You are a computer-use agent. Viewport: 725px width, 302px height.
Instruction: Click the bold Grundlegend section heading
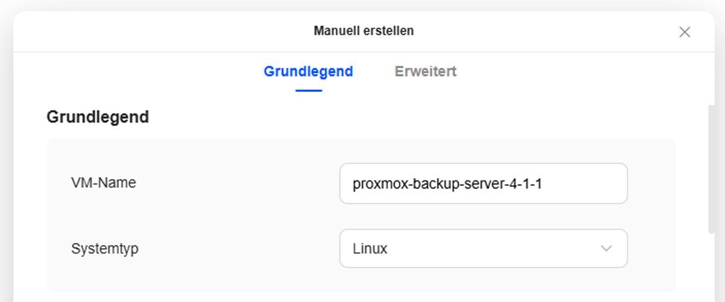[98, 117]
